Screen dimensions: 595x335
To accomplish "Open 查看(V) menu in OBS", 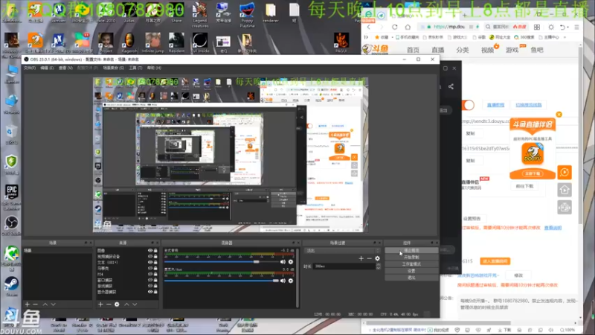I will click(65, 68).
